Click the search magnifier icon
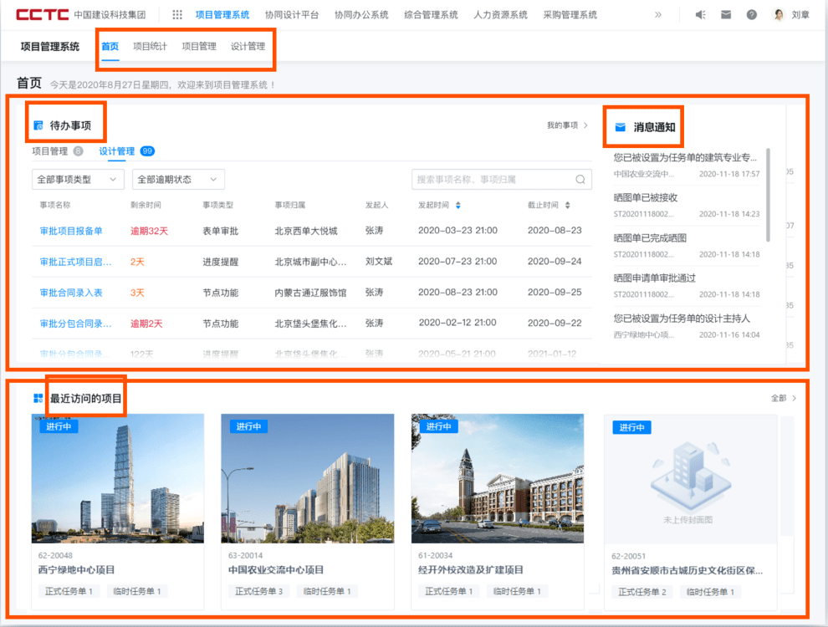This screenshot has width=828, height=627. (580, 180)
